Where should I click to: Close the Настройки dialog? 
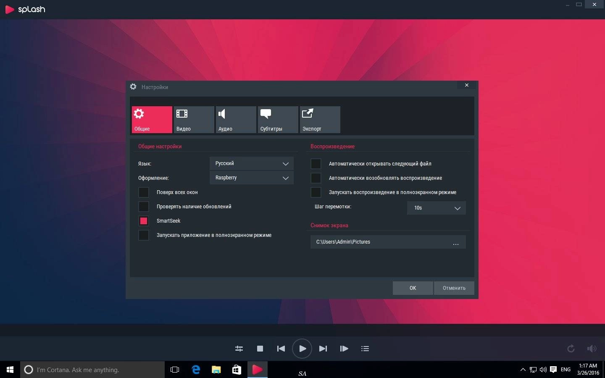467,85
